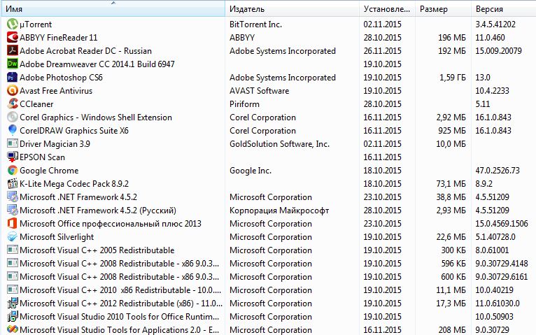Select the Avast Free Antivirus icon
This screenshot has height=335, width=536.
13,90
